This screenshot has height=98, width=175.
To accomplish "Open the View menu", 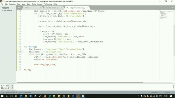I will point(24,4).
